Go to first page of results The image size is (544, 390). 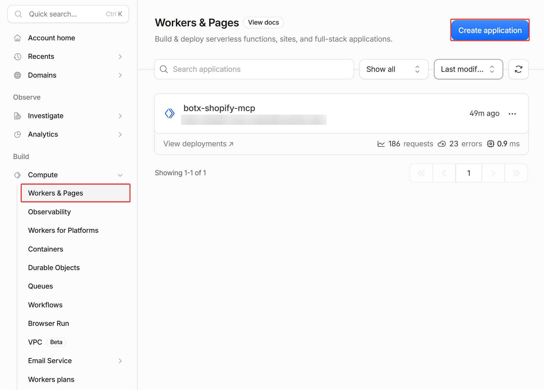pos(421,173)
